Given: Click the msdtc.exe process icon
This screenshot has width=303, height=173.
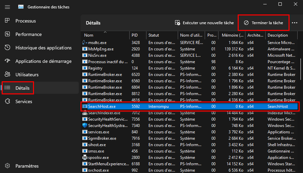Looking at the screenshot, I should [x=85, y=42].
